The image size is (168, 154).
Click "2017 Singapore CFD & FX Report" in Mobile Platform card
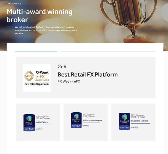[x=42, y=117]
